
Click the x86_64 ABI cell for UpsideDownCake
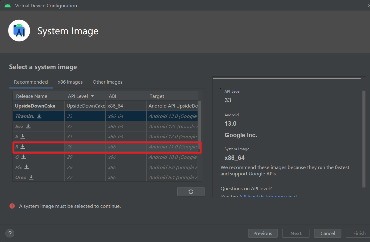click(126, 106)
